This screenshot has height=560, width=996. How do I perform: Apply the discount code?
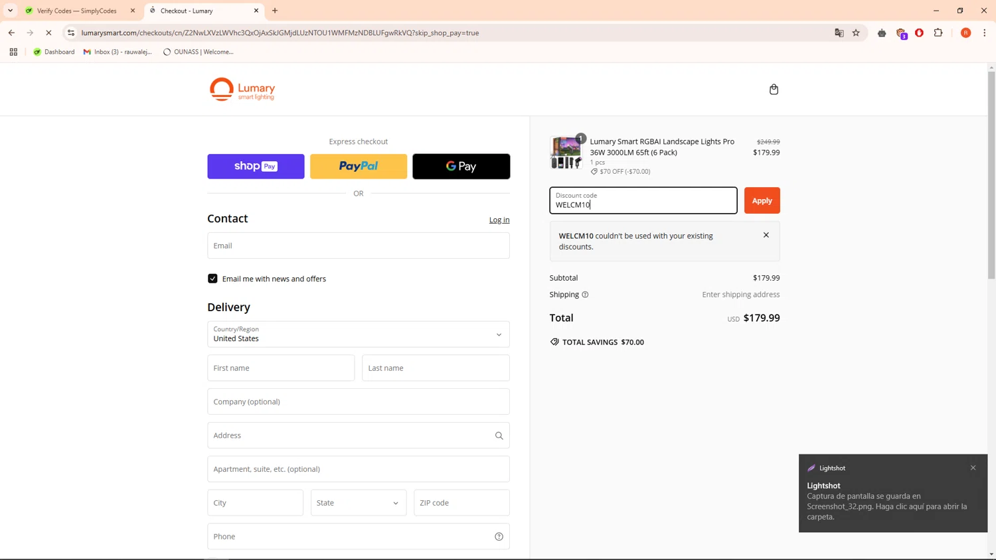click(x=762, y=200)
